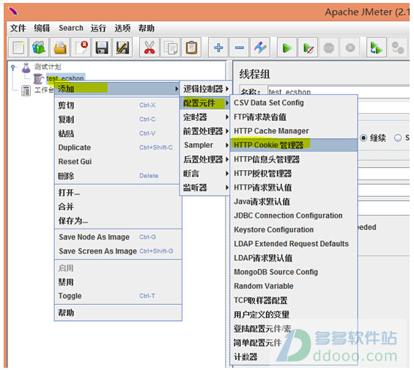This screenshot has height=370, width=414.
Task: Open the 文件 menu
Action: click(18, 28)
